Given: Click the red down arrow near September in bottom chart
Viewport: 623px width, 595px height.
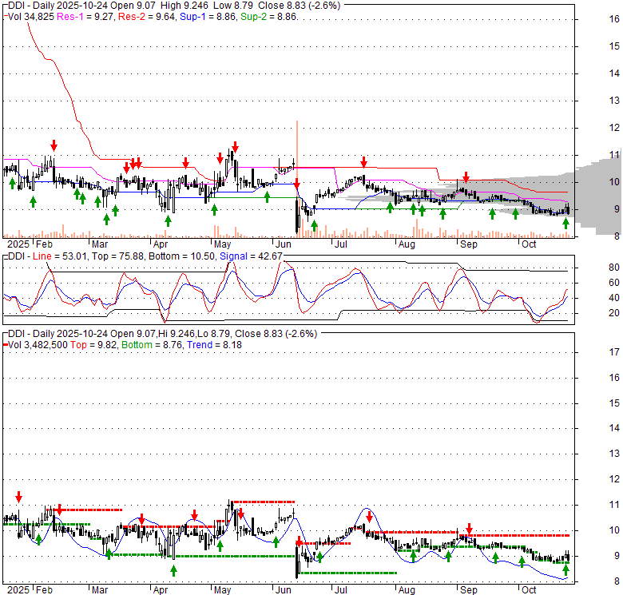Looking at the screenshot, I should click(469, 528).
